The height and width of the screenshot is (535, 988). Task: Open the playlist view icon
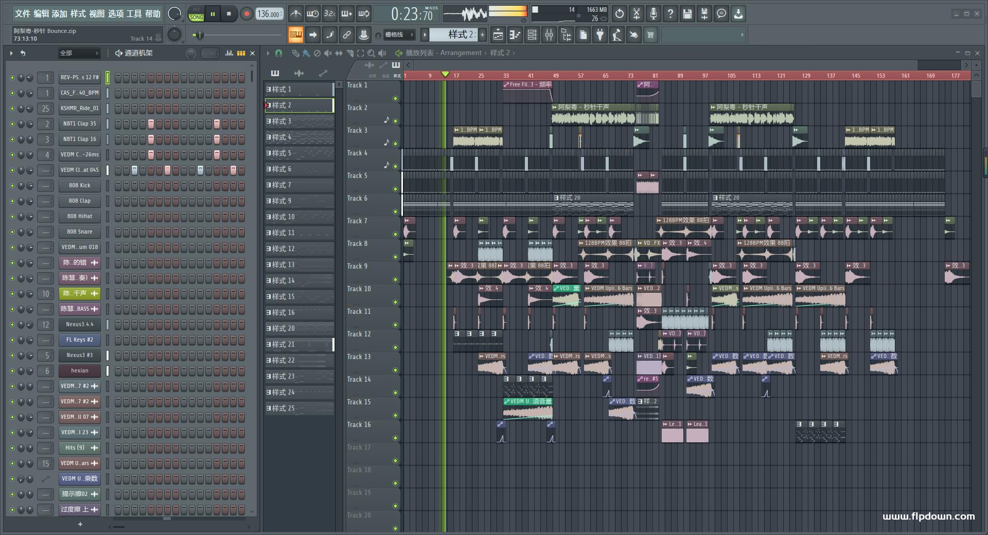pyautogui.click(x=498, y=35)
